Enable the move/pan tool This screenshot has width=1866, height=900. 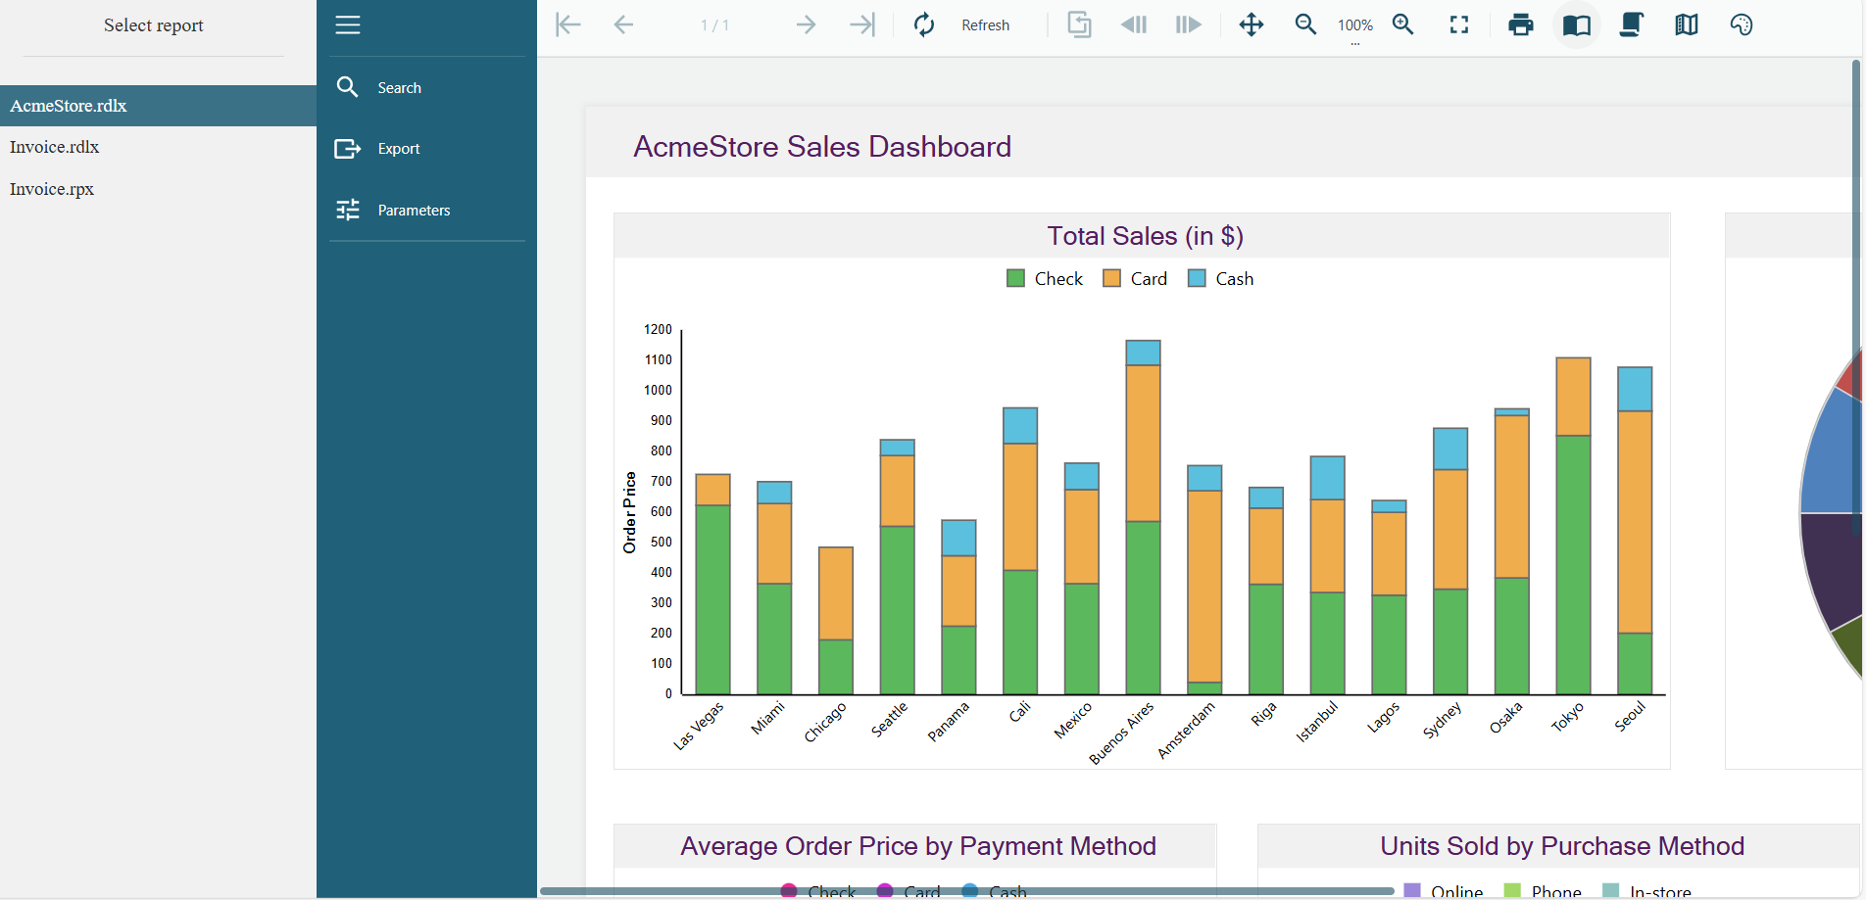1252,25
